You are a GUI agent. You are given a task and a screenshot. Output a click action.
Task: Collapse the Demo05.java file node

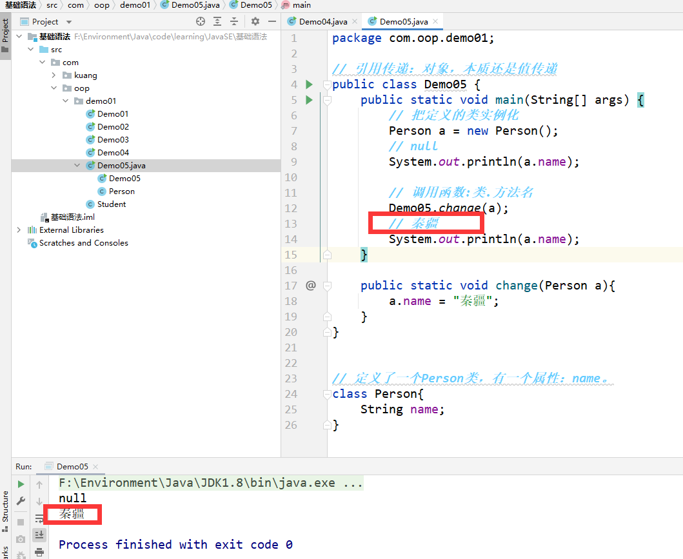point(77,166)
